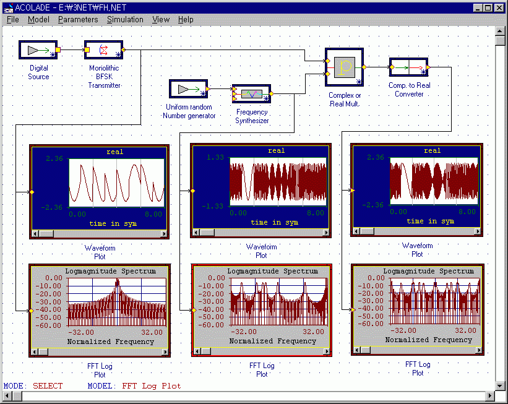The height and width of the screenshot is (404, 508).
Task: Select the Comp. to Real Converter block
Action: 409,67
